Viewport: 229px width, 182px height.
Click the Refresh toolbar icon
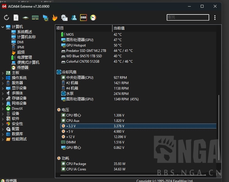(x=7, y=18)
